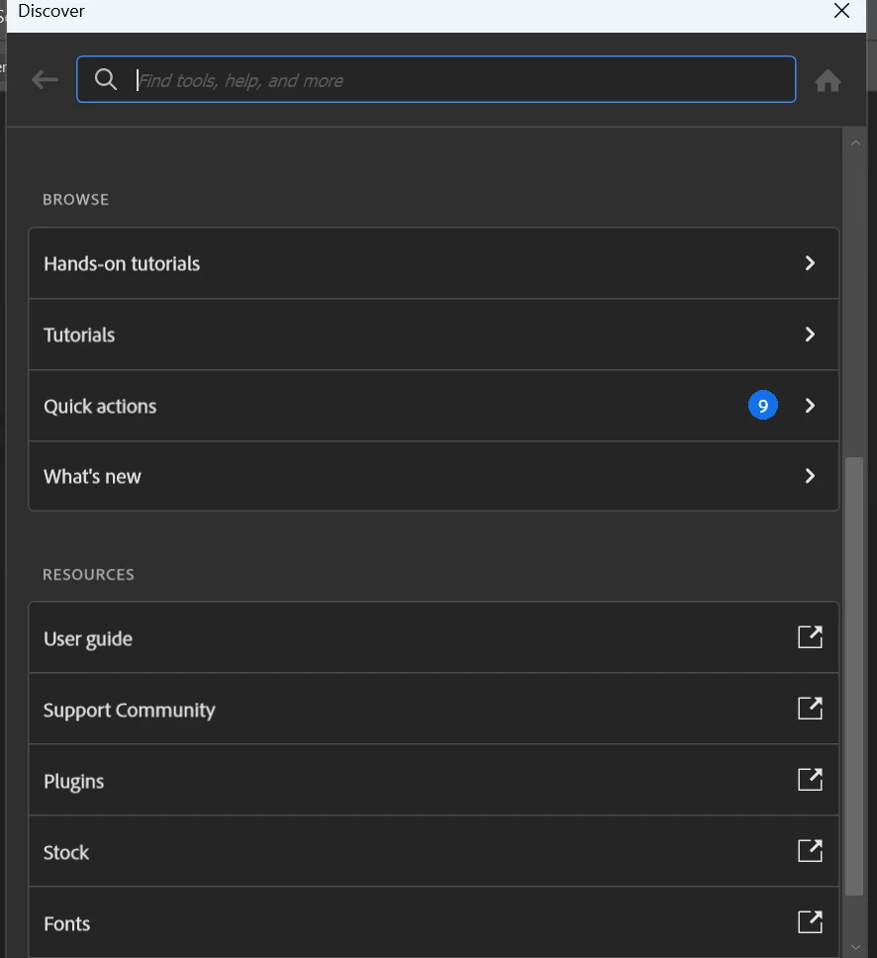Open the Plugins resource link

coord(74,781)
